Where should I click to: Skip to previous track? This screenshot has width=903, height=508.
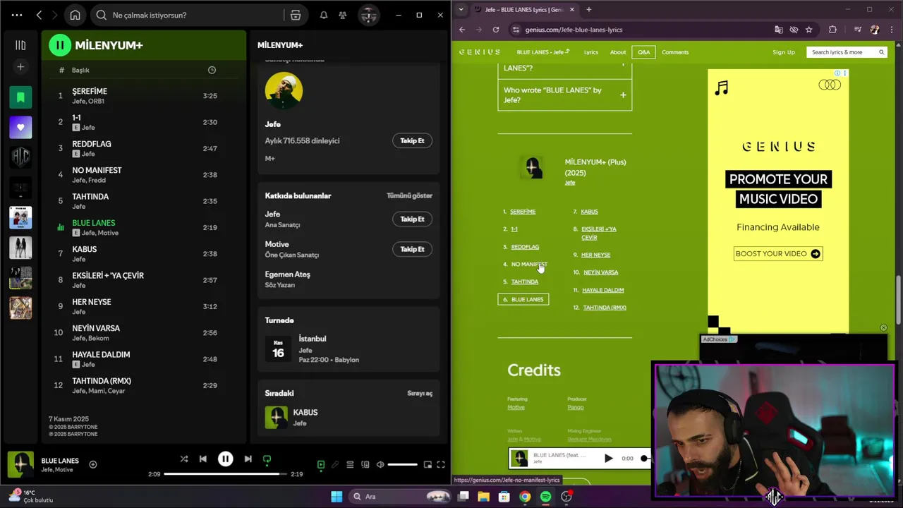tap(203, 459)
